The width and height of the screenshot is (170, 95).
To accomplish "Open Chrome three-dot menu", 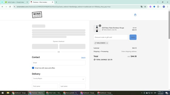I will (168, 7).
